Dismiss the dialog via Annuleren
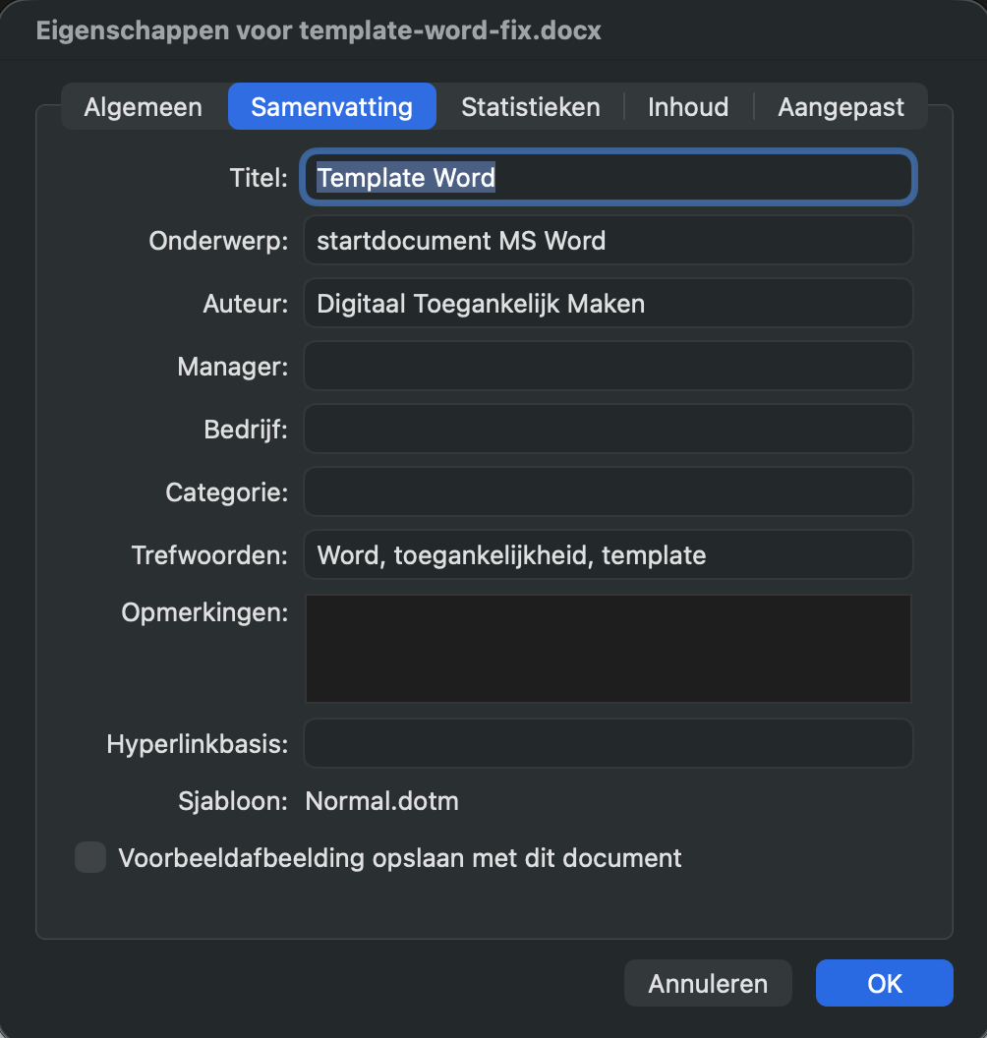Image resolution: width=987 pixels, height=1038 pixels. (707, 983)
